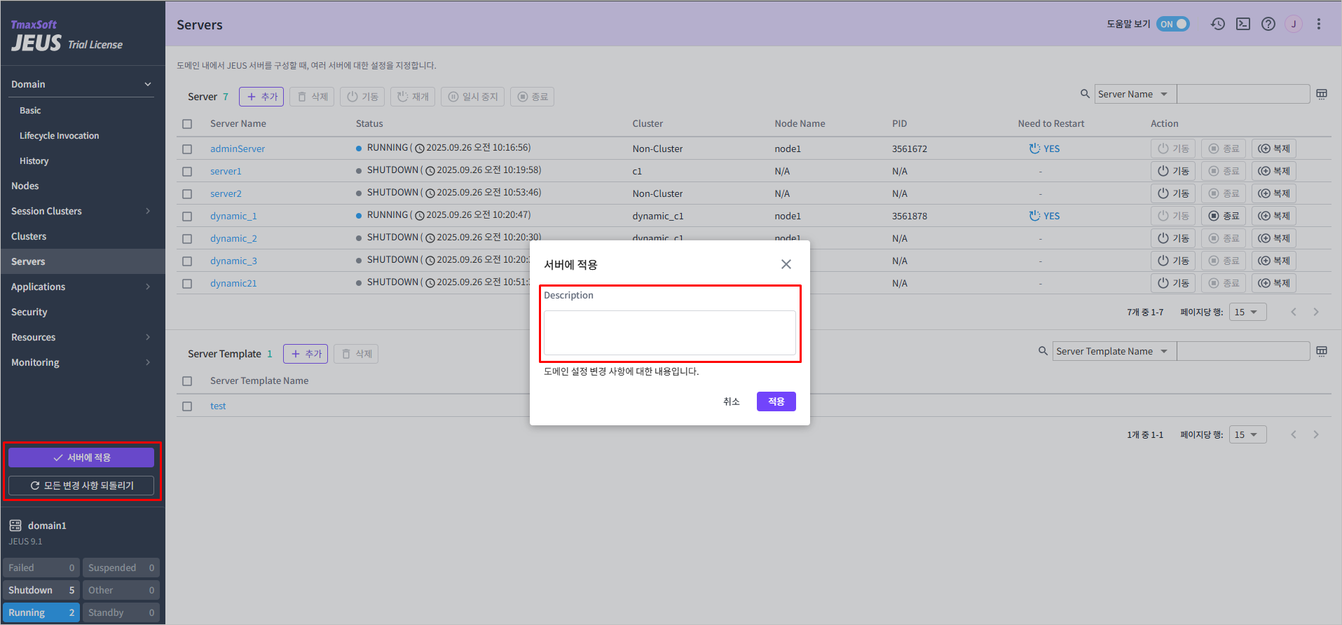Screen dimensions: 1342x625
Task: Check the adminServer row checkbox
Action: coord(187,149)
